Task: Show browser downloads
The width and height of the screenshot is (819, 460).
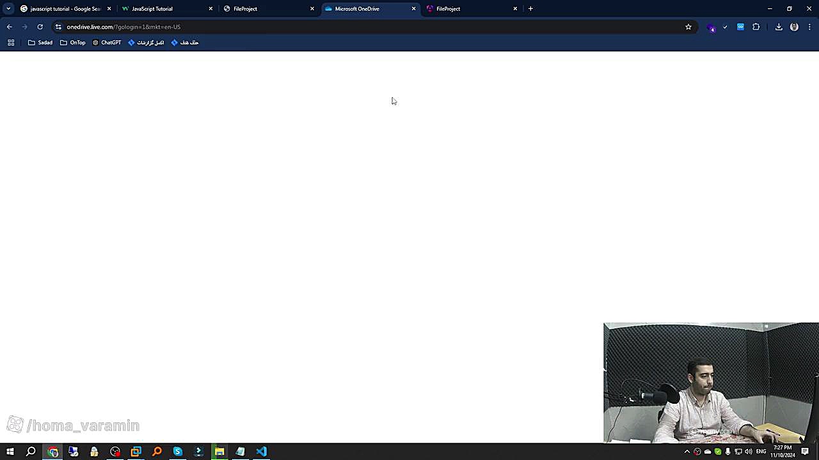Action: 779,27
